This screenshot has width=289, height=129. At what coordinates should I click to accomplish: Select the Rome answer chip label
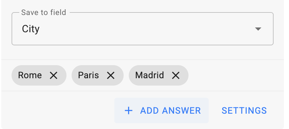point(30,75)
